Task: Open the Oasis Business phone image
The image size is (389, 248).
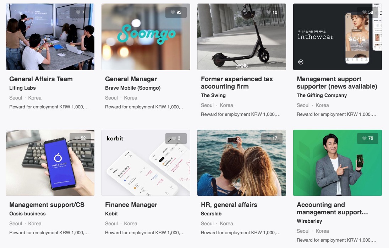Action: (50, 163)
